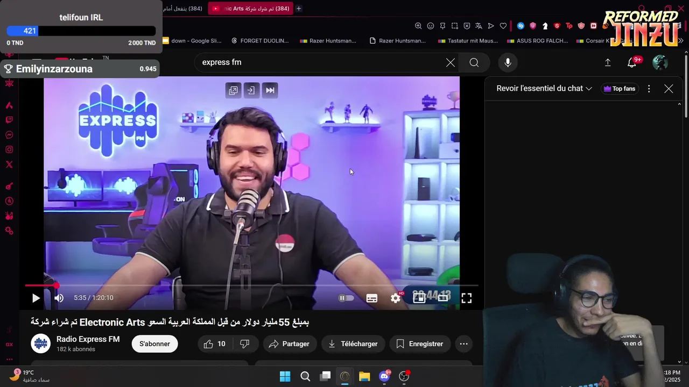Open a new browser tab with plus

click(299, 9)
